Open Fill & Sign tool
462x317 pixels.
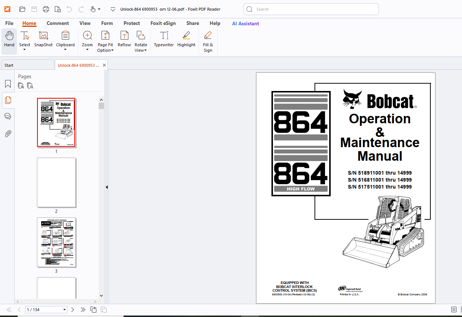pos(208,41)
